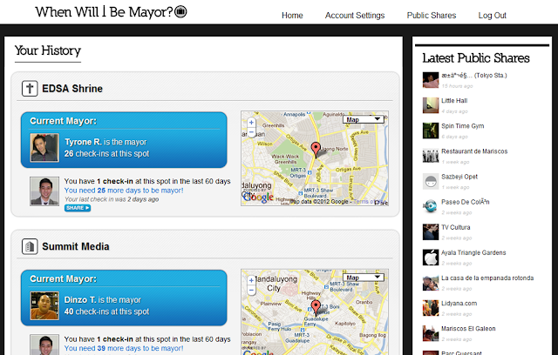
Task: Click the Tokyo Sta. user avatar
Action: pos(431,80)
